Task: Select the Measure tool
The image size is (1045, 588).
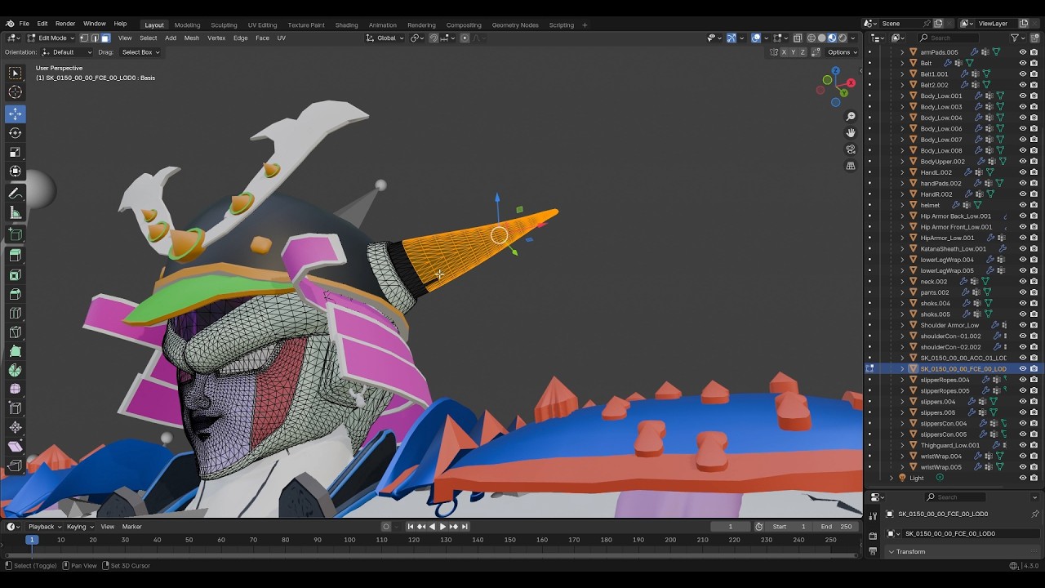Action: 15,212
